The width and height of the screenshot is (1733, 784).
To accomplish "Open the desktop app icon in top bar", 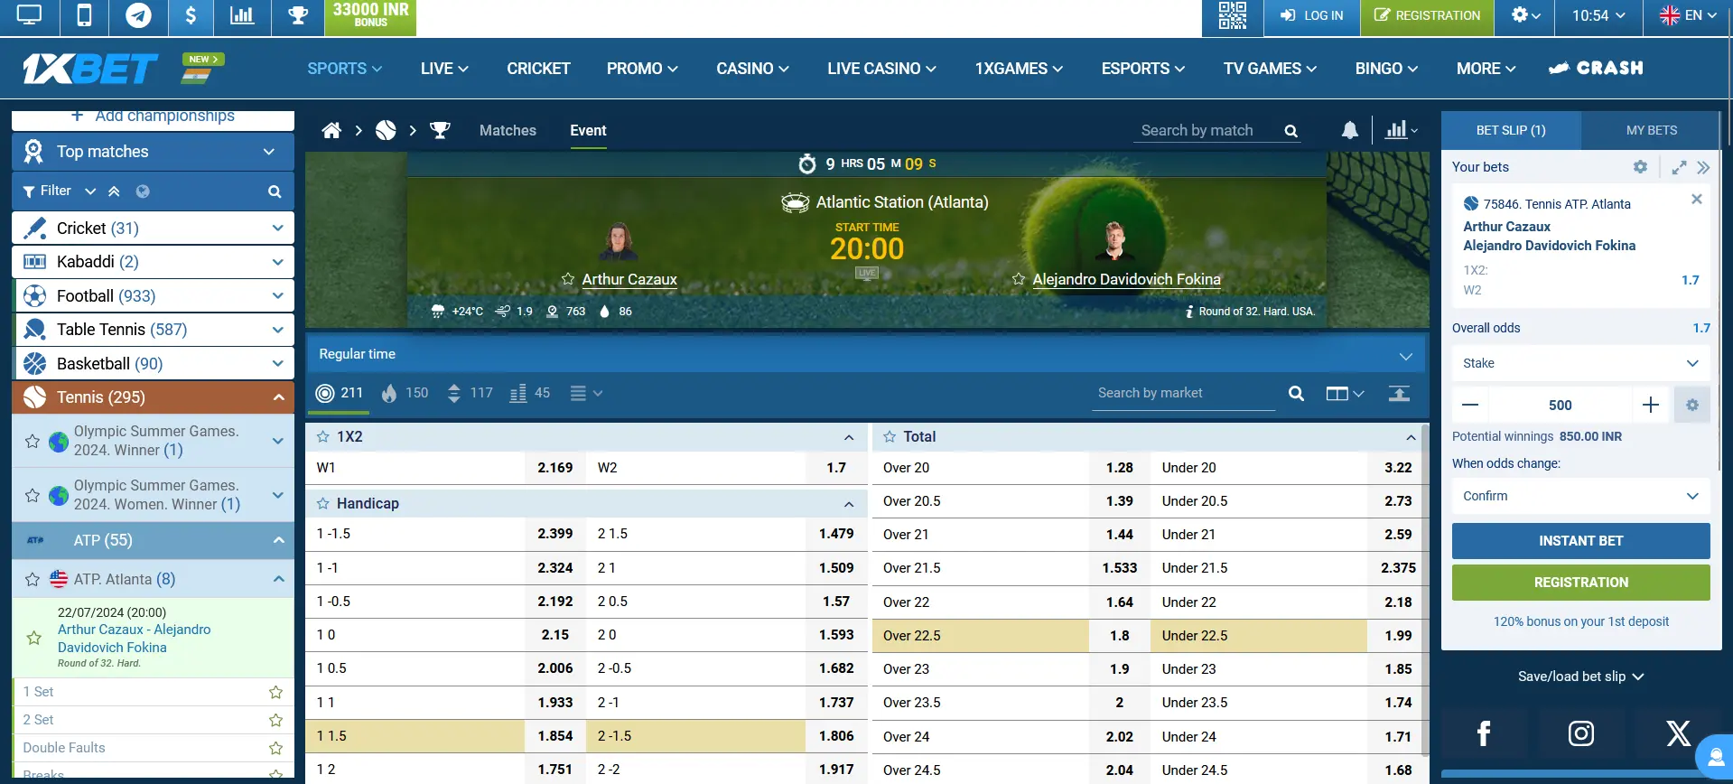I will [x=29, y=15].
